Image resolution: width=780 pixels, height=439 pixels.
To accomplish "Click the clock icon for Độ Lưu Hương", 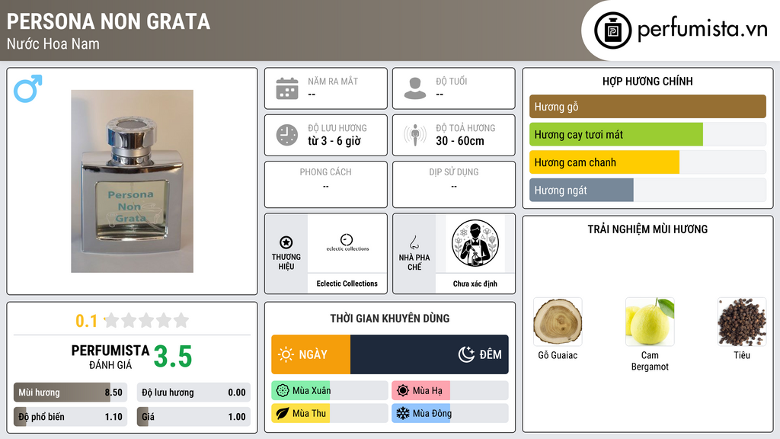I will (x=287, y=135).
